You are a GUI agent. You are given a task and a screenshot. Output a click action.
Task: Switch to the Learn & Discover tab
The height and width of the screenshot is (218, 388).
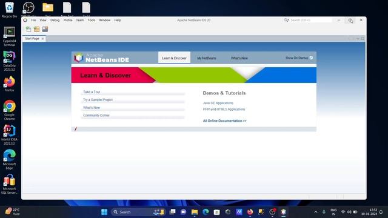tap(174, 58)
